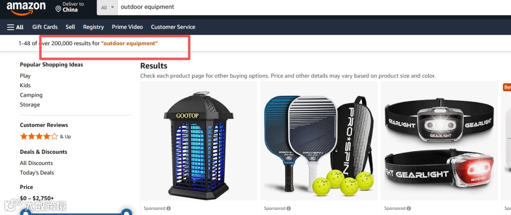
Task: Click the info icon beside third Sponsored label
Action: pyautogui.click(x=409, y=208)
